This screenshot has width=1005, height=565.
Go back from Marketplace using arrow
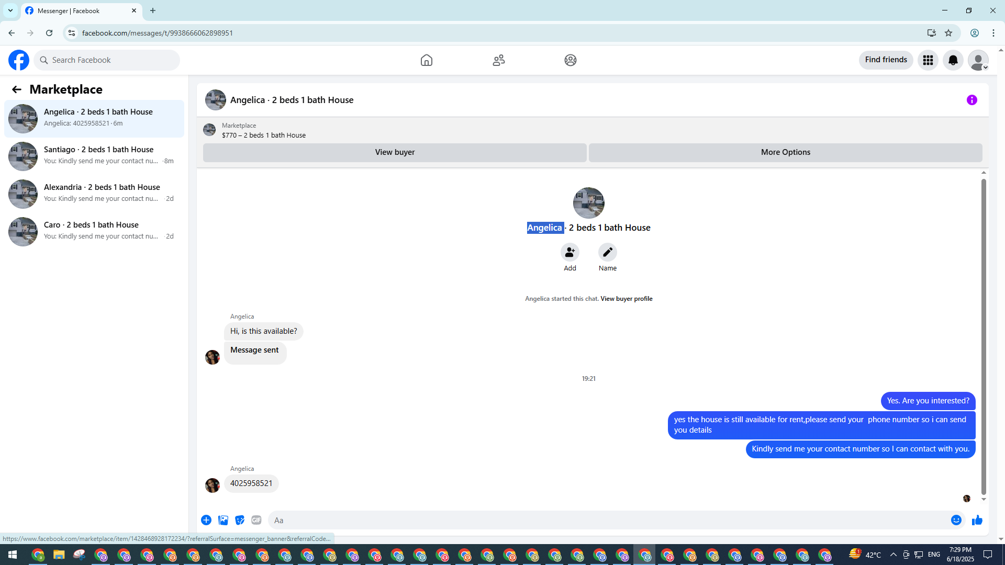click(17, 89)
